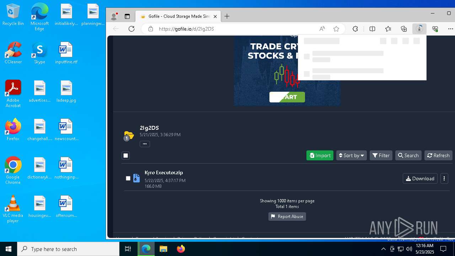Open Kyro Executor.zip more options menu
The height and width of the screenshot is (256, 455).
pyautogui.click(x=444, y=178)
